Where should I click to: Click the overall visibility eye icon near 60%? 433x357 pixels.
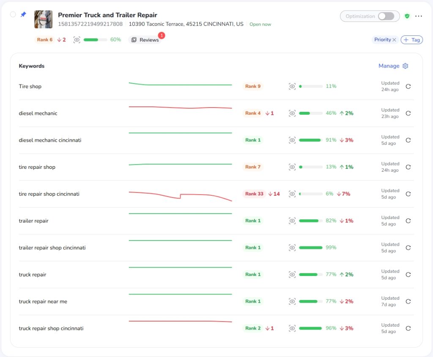(x=77, y=40)
